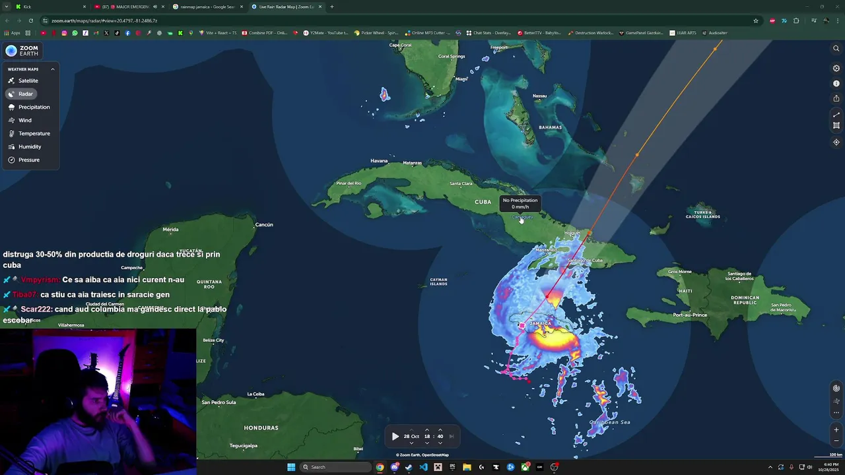Switch to the Temperature map
The width and height of the screenshot is (845, 475).
29,133
